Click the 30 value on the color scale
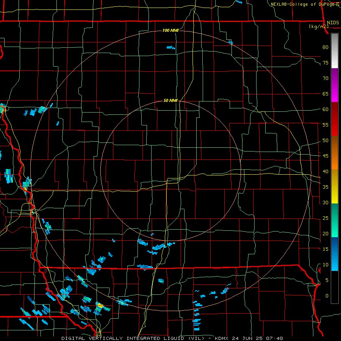This screenshot has height=341, width=341. pyautogui.click(x=325, y=203)
